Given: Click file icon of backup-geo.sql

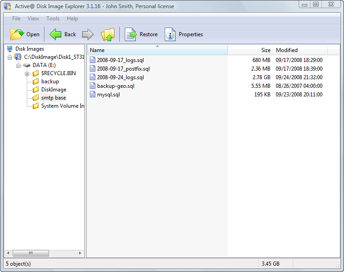Looking at the screenshot, I should click(93, 86).
